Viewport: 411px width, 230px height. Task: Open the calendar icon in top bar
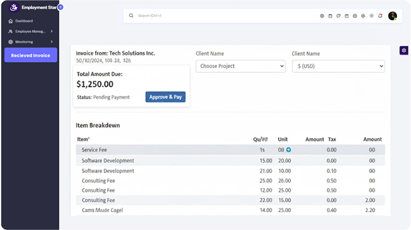[x=330, y=16]
